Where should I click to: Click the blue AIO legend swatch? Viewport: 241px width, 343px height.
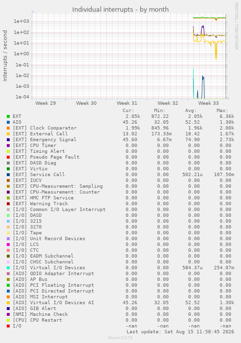click(x=8, y=122)
